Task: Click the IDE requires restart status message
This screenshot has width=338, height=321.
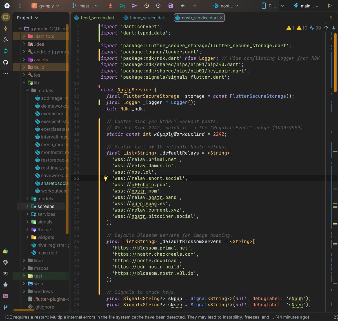Action: click(157, 317)
